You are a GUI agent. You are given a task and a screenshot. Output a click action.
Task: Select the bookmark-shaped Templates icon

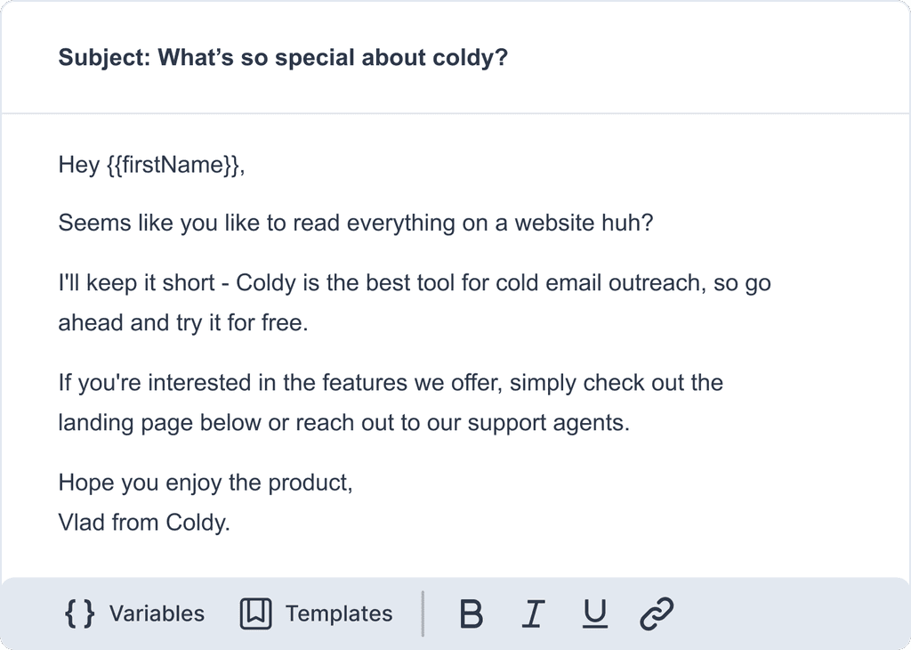(255, 613)
